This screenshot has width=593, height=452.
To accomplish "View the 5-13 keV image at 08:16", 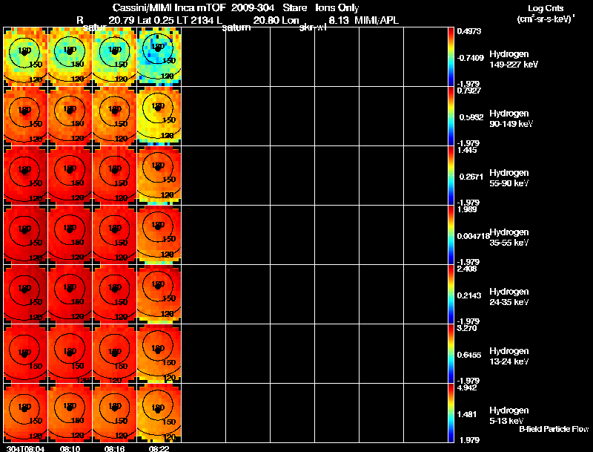I will [115, 413].
